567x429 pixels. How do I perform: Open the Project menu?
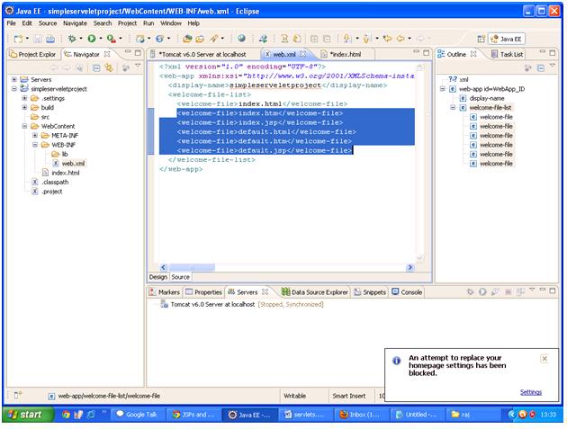tap(127, 23)
